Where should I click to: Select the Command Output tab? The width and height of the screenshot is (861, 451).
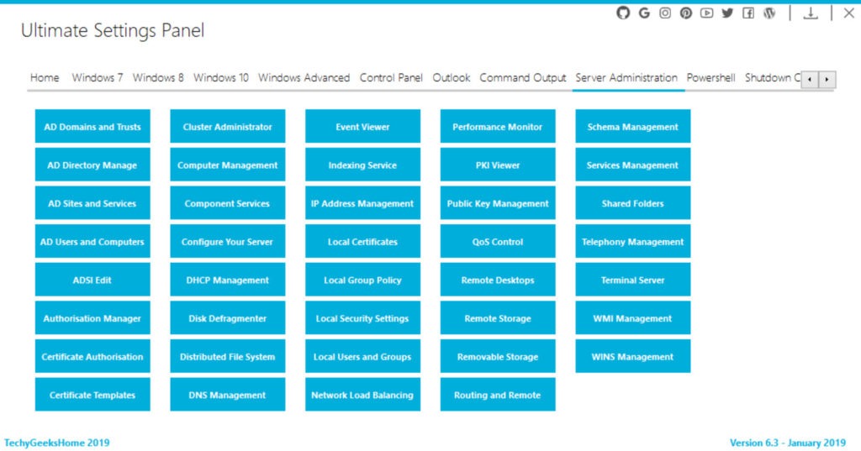tap(523, 78)
